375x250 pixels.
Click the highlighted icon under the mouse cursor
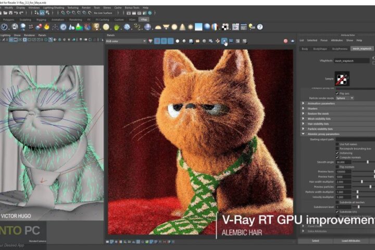224,41
